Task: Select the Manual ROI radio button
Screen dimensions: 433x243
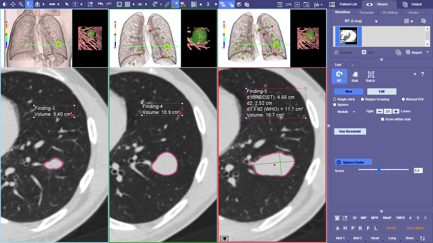Action: tap(403, 99)
